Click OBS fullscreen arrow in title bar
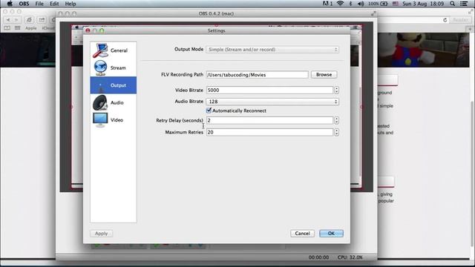Screen dimensions: 475x267 pos(373,13)
